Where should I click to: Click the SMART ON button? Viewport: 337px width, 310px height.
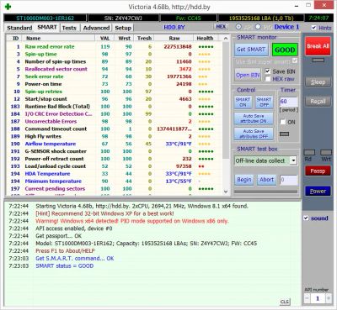tap(243, 102)
